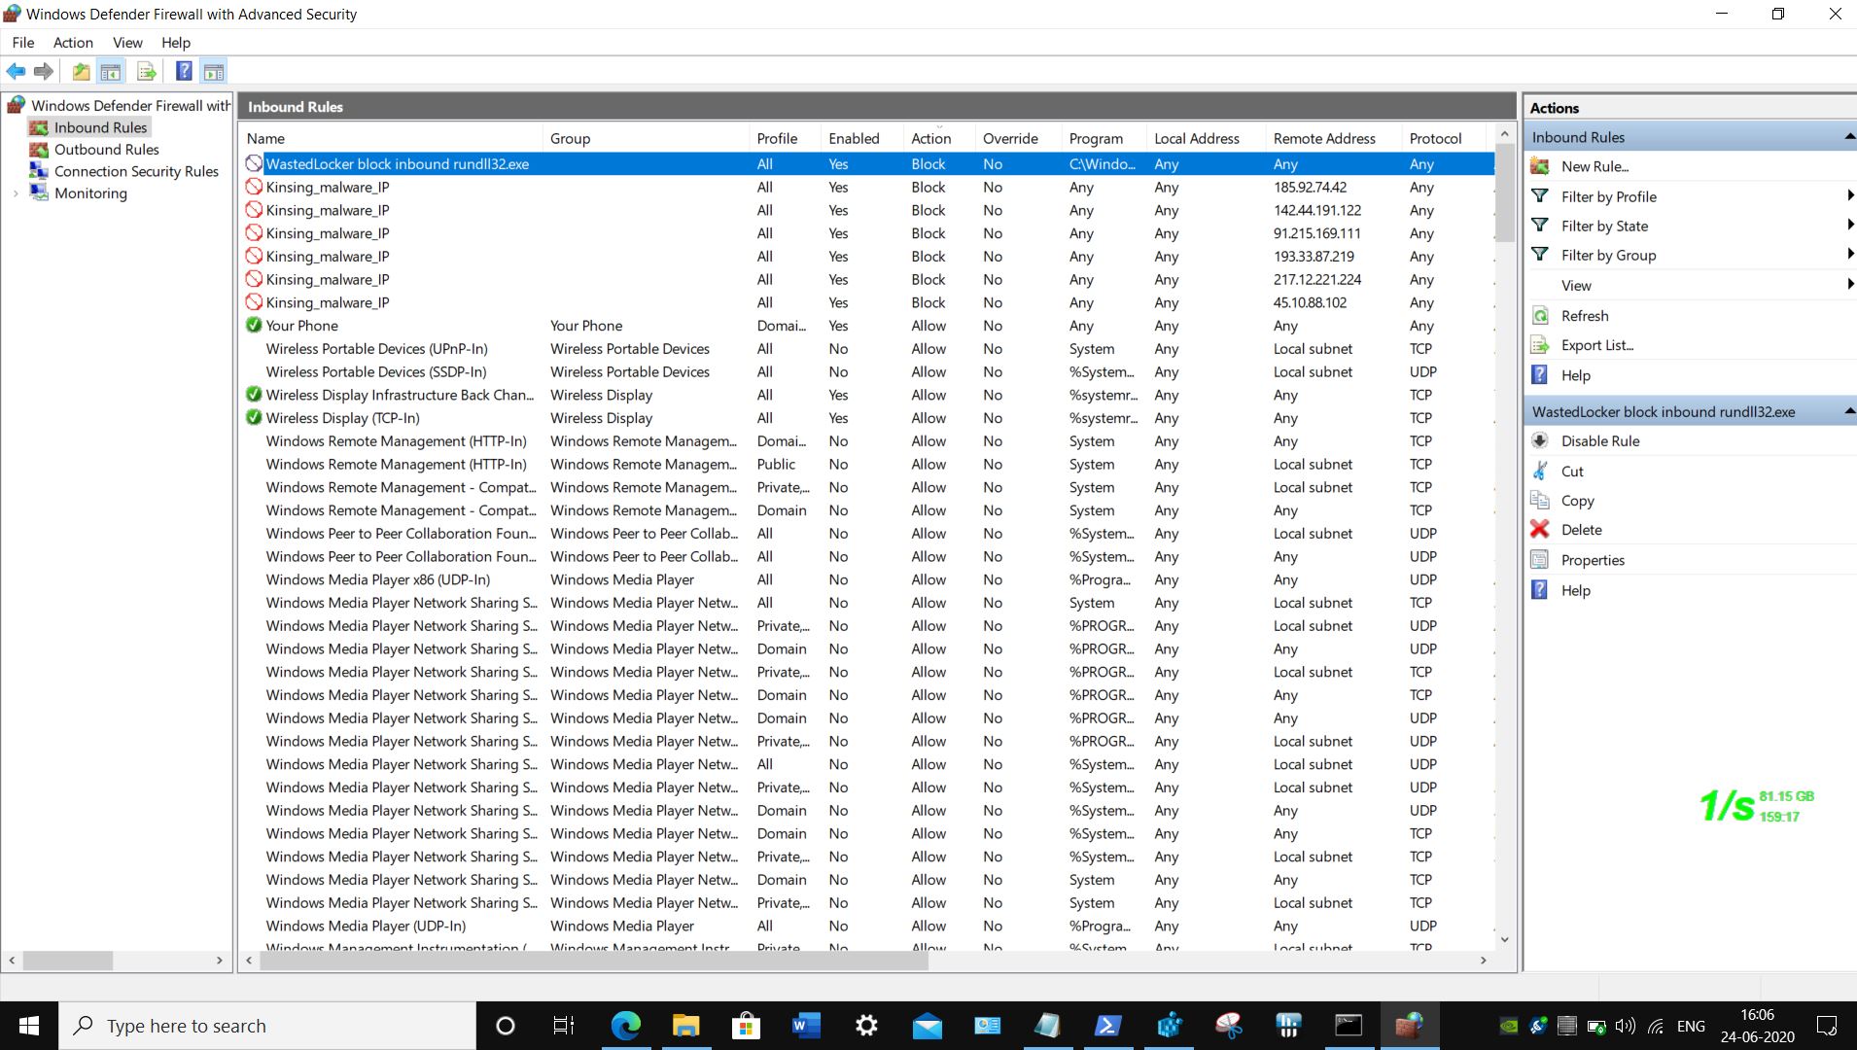This screenshot has height=1050, width=1857.
Task: Click the Disable Rule icon
Action: [x=1540, y=440]
